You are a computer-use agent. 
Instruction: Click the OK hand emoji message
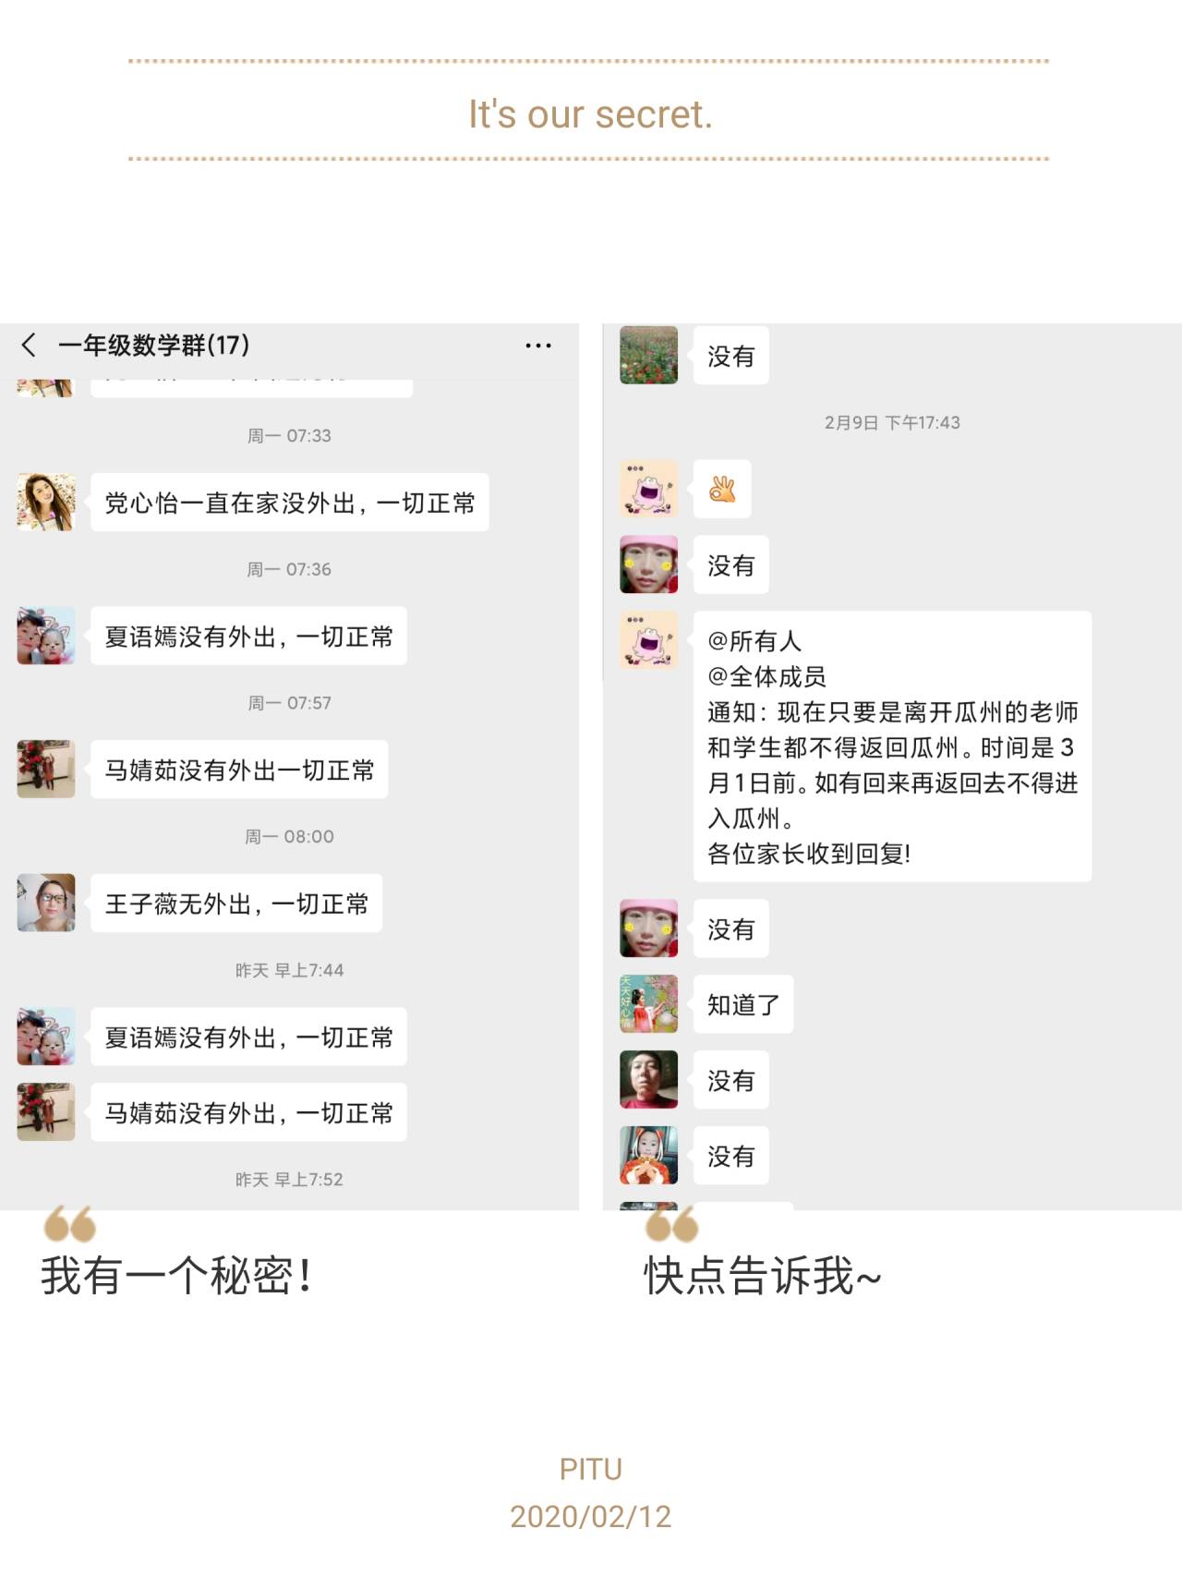(x=722, y=489)
